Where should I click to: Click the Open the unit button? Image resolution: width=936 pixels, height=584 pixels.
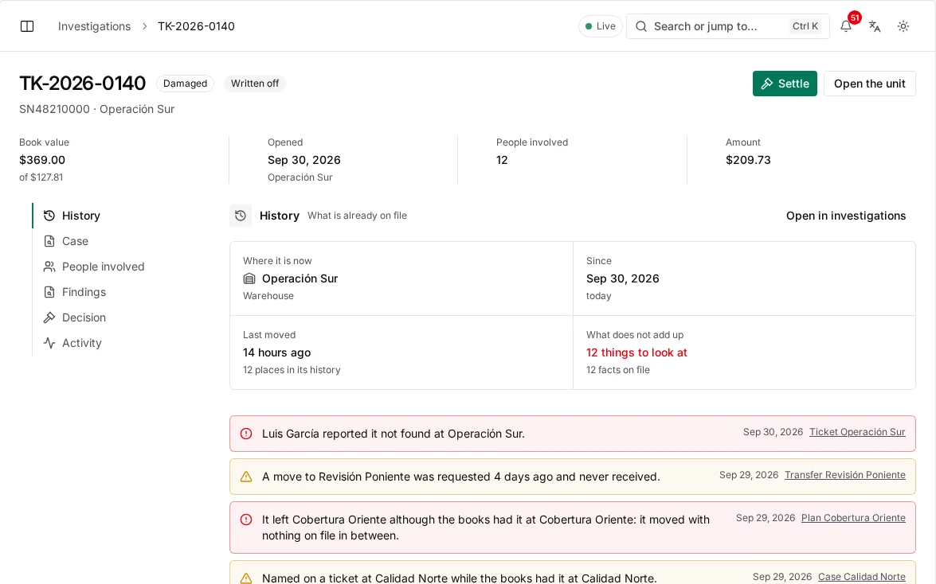(x=870, y=84)
